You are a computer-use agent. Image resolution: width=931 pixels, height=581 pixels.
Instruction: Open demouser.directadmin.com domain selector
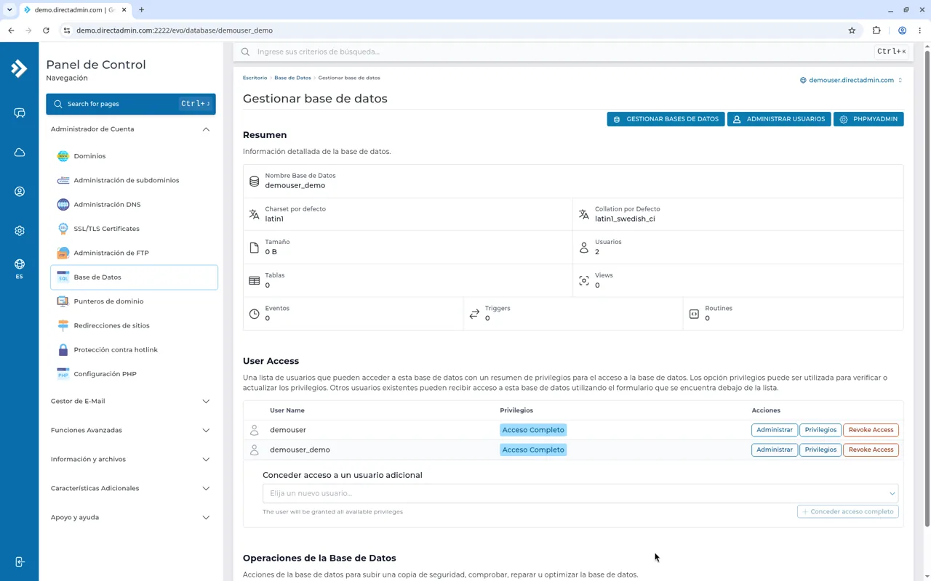tap(851, 80)
